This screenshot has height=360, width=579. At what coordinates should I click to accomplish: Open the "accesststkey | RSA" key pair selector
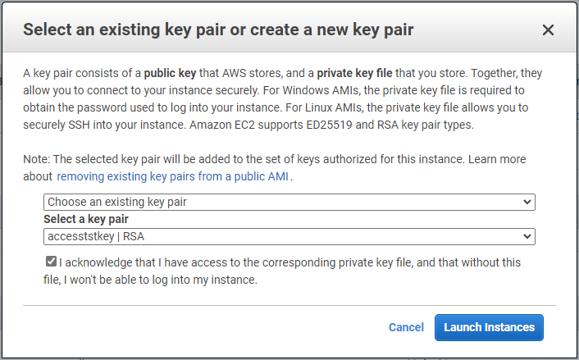click(x=289, y=236)
